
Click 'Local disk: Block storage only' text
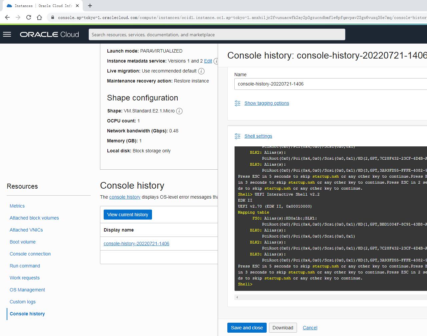pyautogui.click(x=139, y=151)
